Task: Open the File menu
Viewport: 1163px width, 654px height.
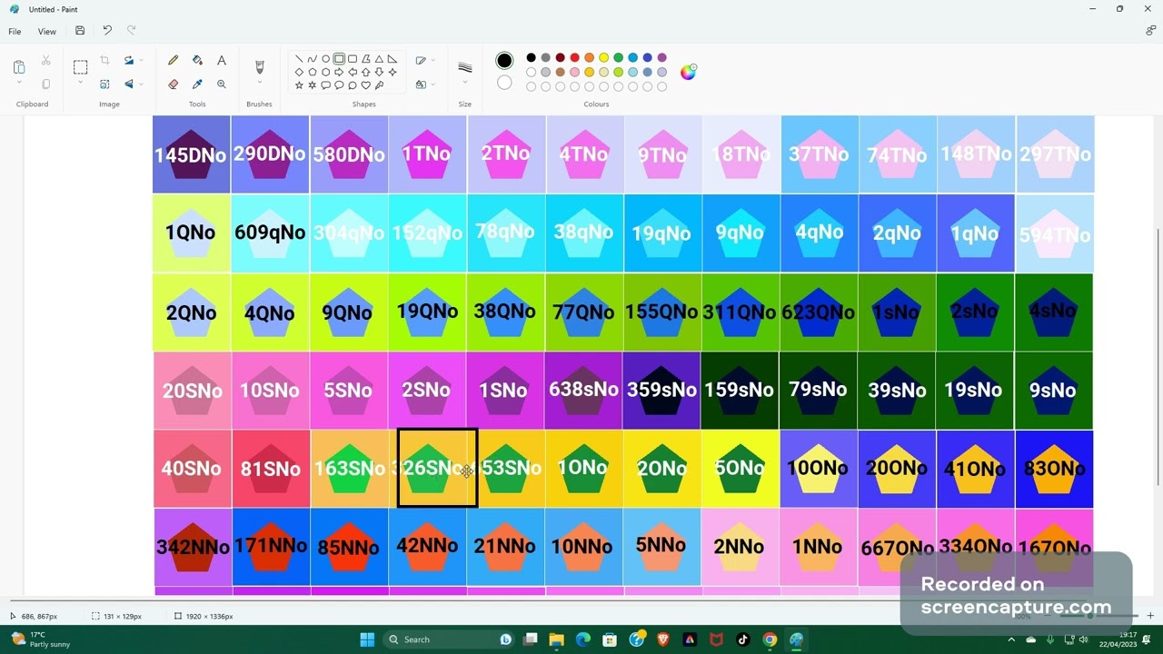Action: point(15,31)
